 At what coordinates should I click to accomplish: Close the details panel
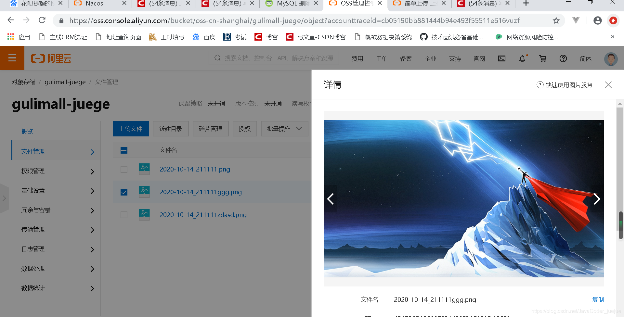point(608,85)
